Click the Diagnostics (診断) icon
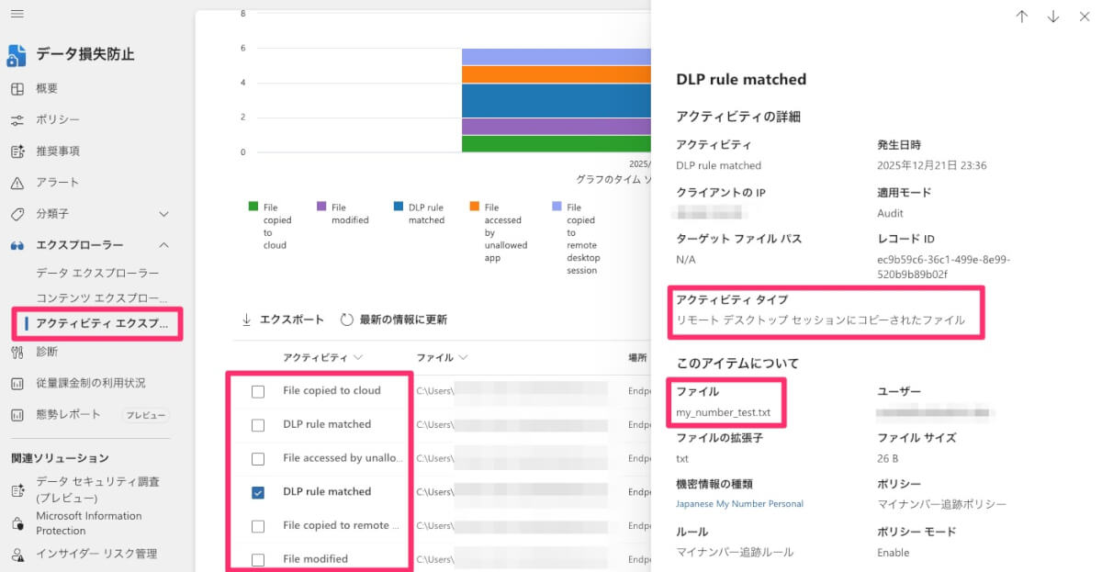Viewport: 1102px width, 572px height. point(17,352)
